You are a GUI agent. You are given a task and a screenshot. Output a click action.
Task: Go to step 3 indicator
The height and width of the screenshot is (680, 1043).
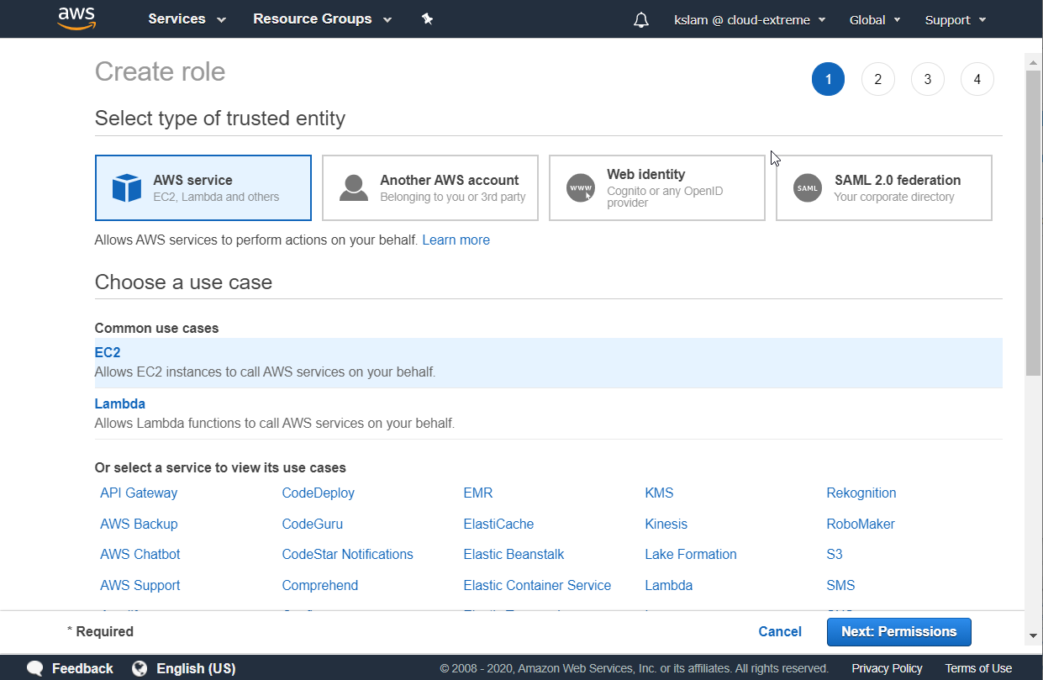(927, 79)
